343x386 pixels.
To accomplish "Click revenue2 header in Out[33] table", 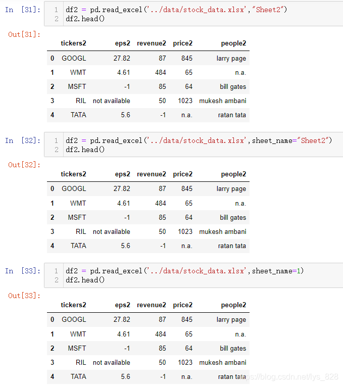I will tap(152, 305).
